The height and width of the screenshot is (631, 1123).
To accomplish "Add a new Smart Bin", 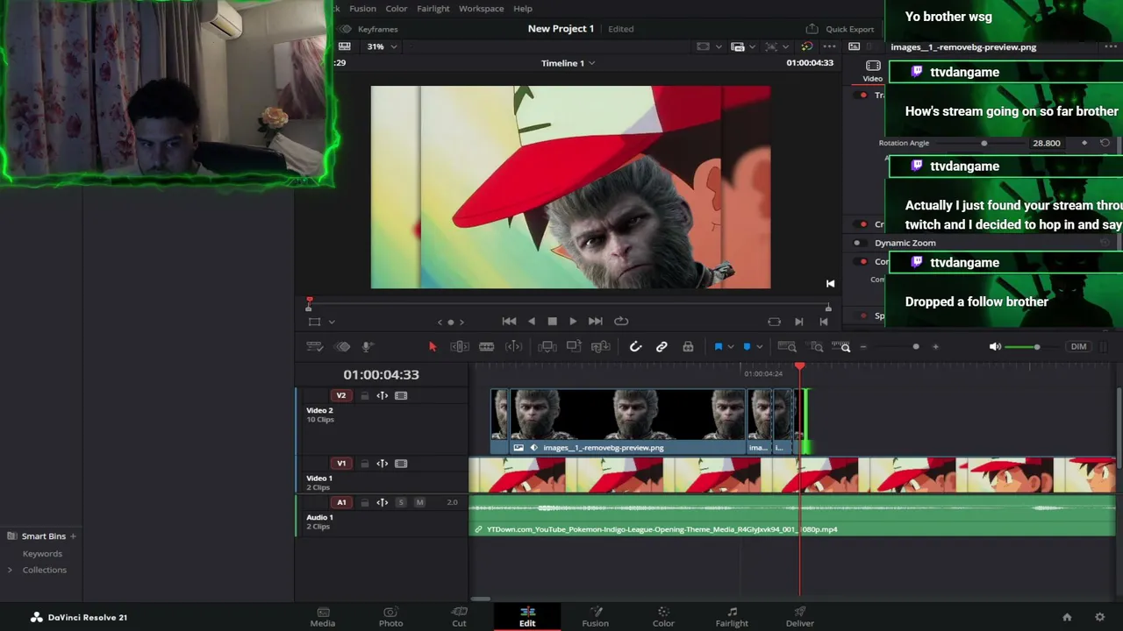I will [x=73, y=536].
